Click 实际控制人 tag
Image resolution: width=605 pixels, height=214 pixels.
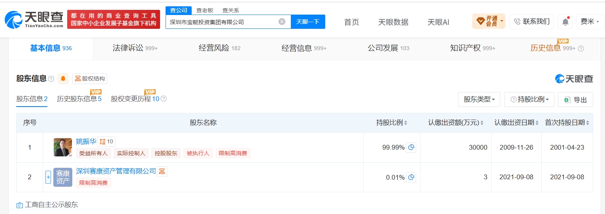(132, 153)
